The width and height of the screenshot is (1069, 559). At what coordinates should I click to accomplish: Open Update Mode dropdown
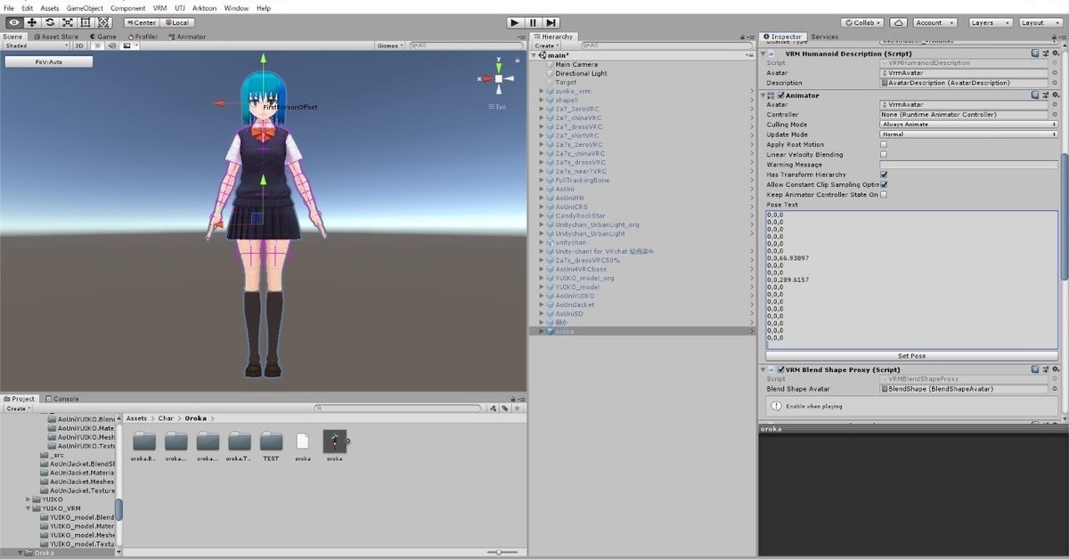[969, 134]
